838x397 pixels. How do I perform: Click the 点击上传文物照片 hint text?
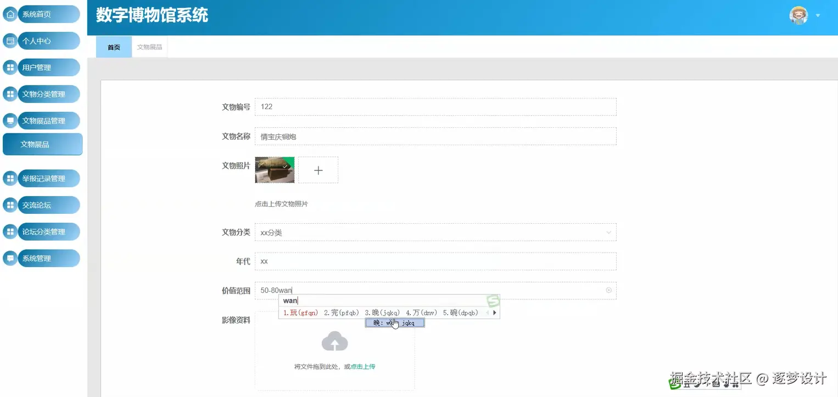[x=281, y=204]
